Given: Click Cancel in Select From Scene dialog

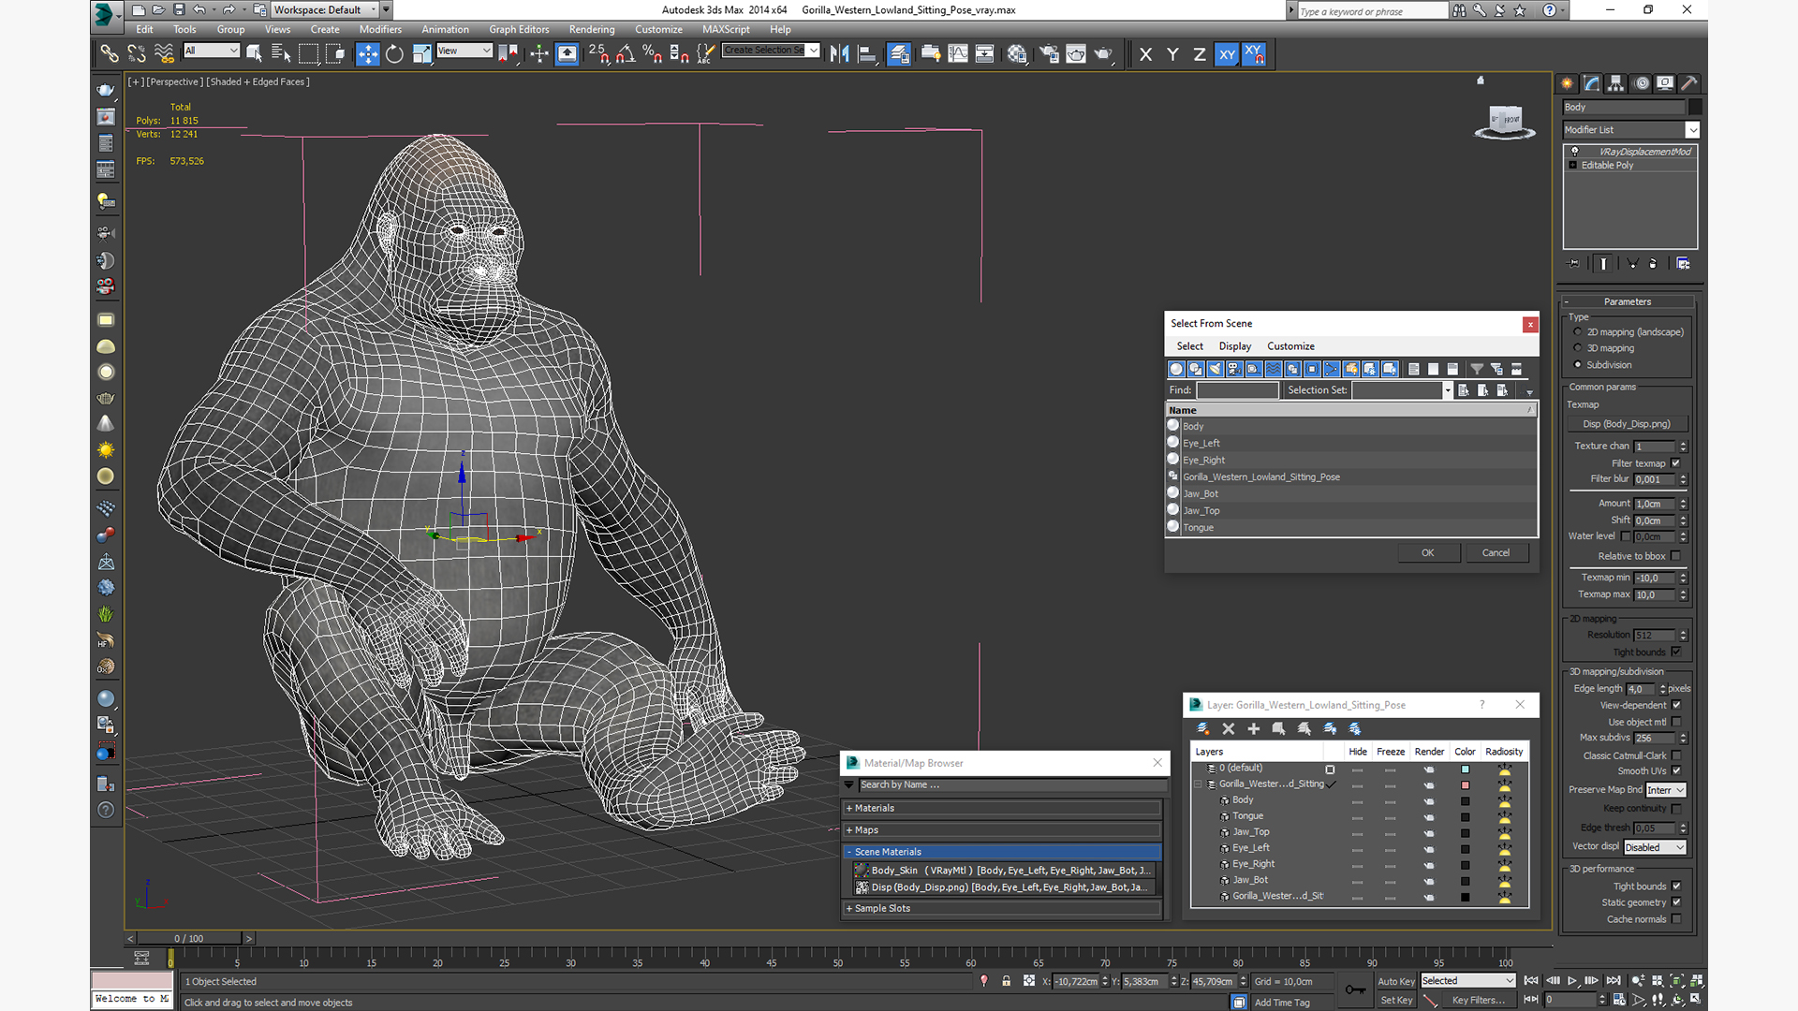Looking at the screenshot, I should pyautogui.click(x=1496, y=553).
